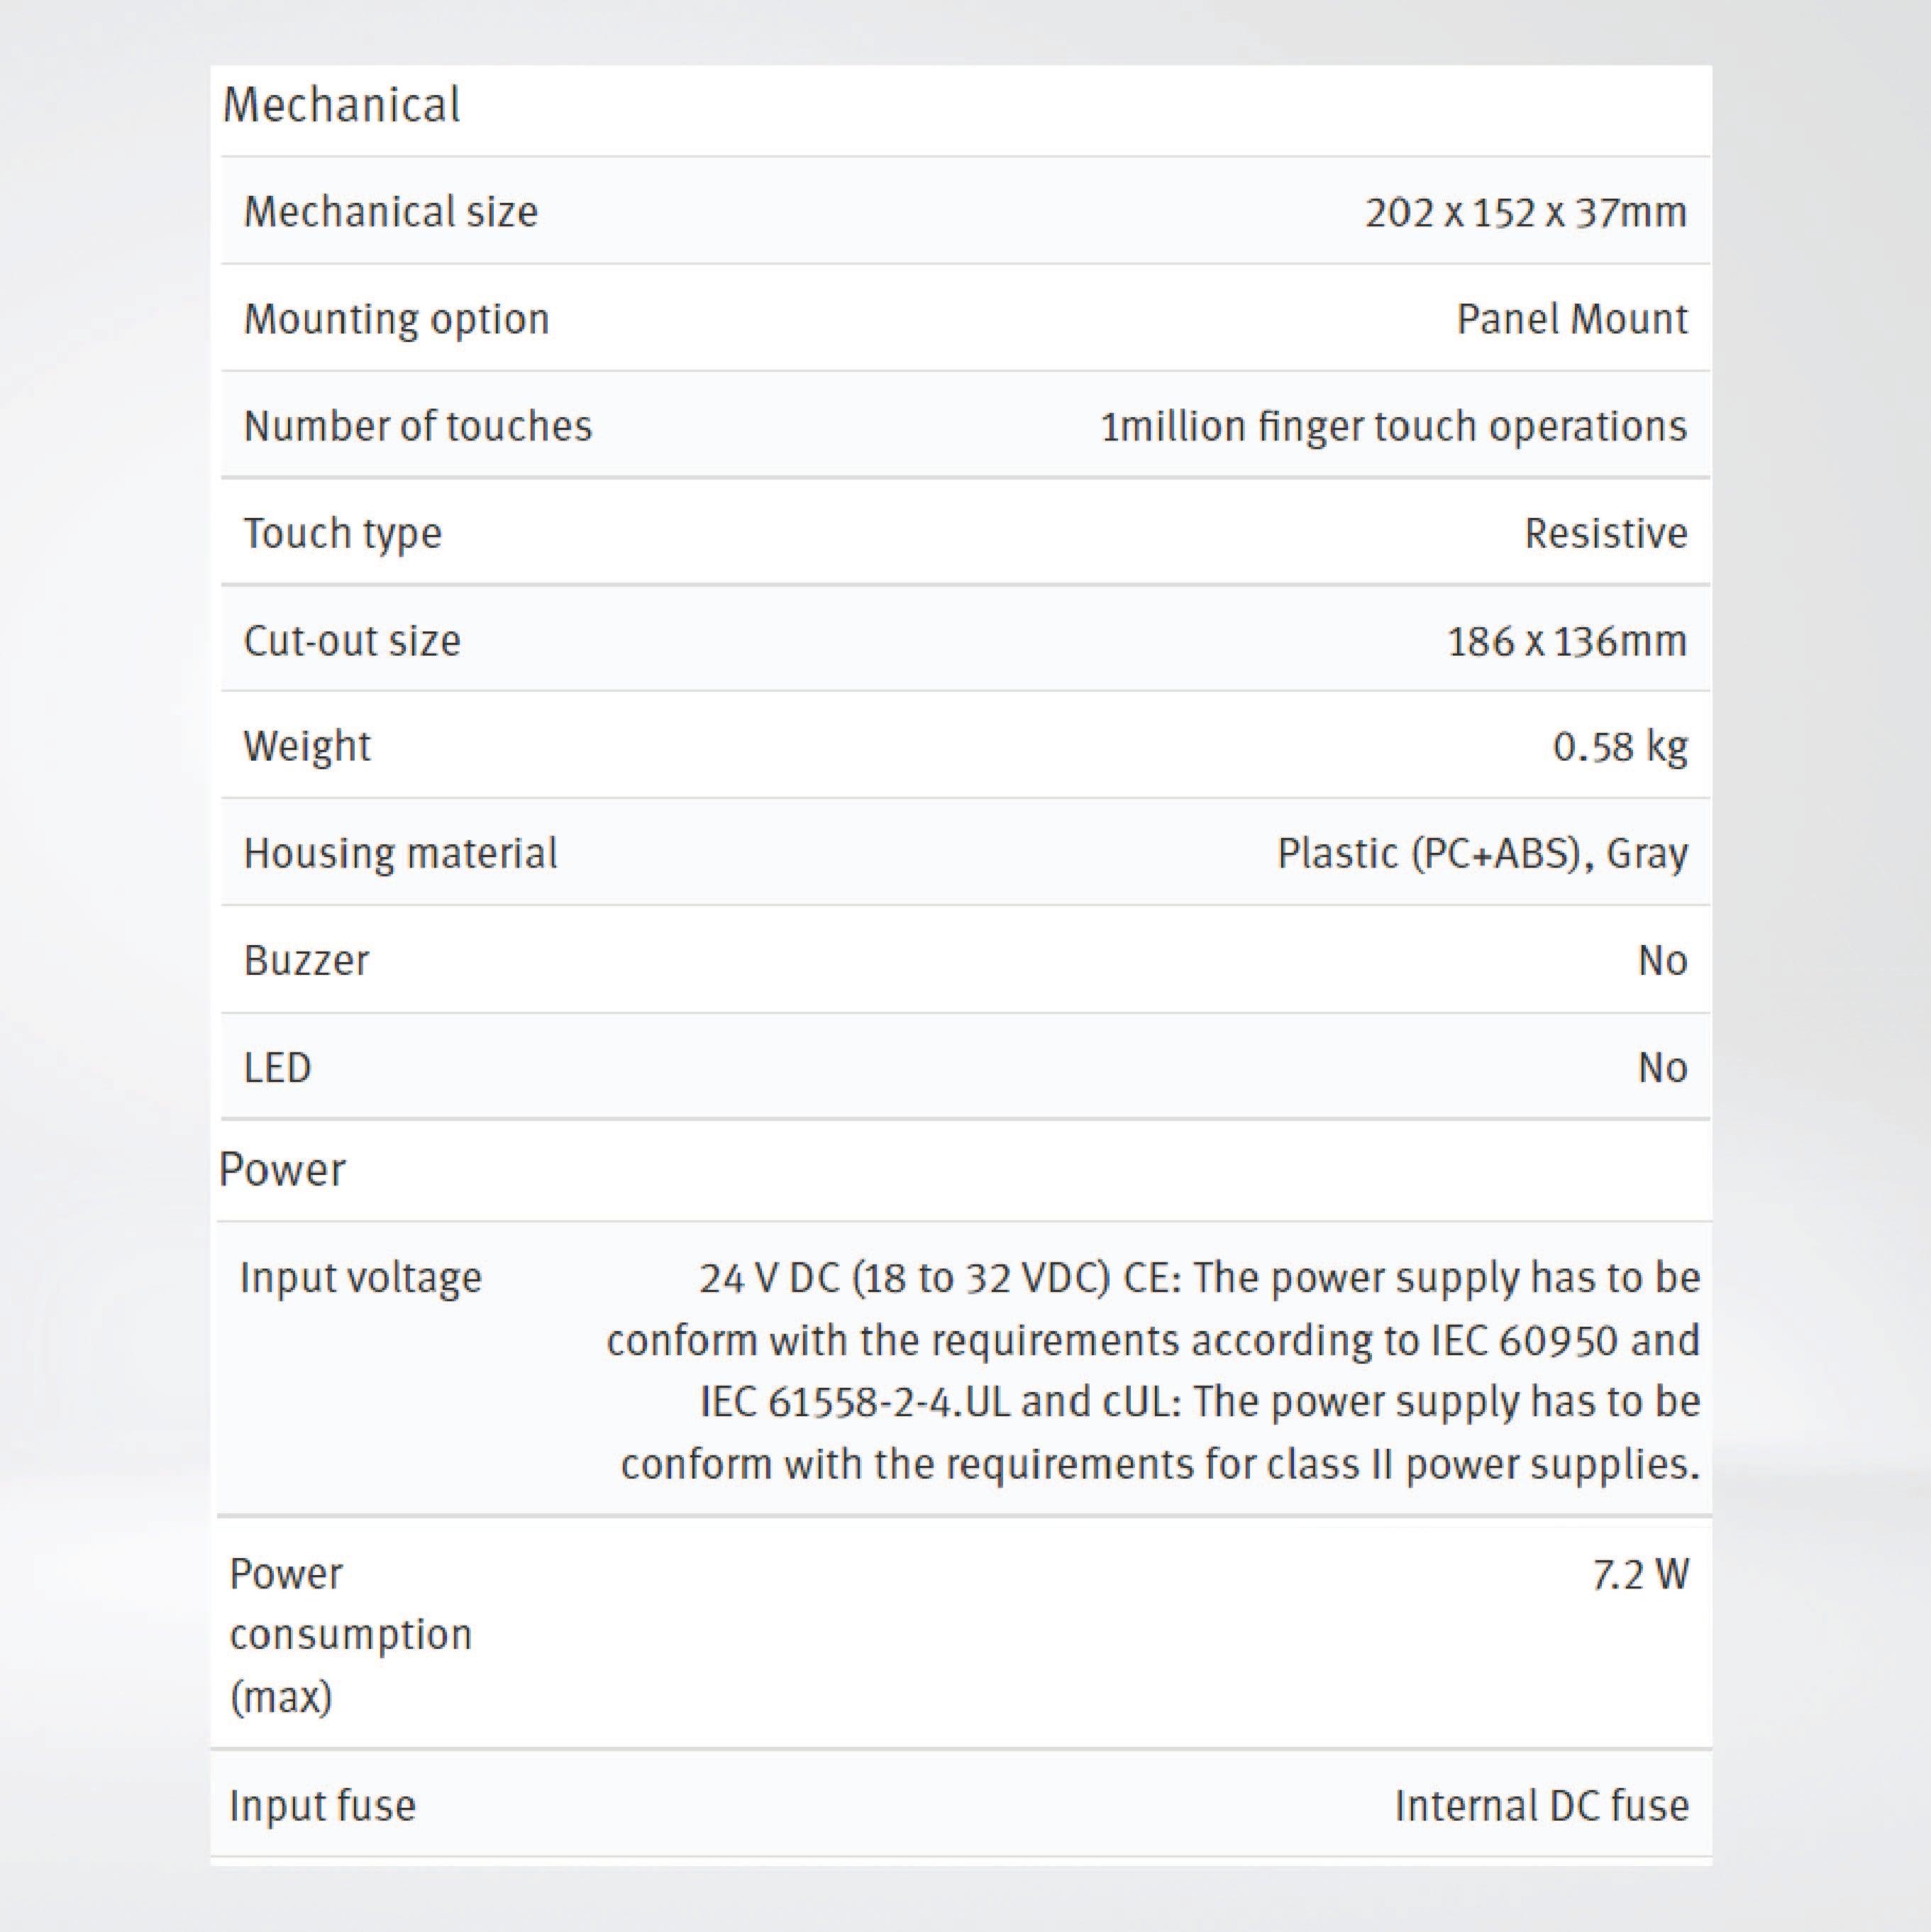Click the 1million finger touch operations text
The image size is (1931, 1932).
click(1393, 426)
